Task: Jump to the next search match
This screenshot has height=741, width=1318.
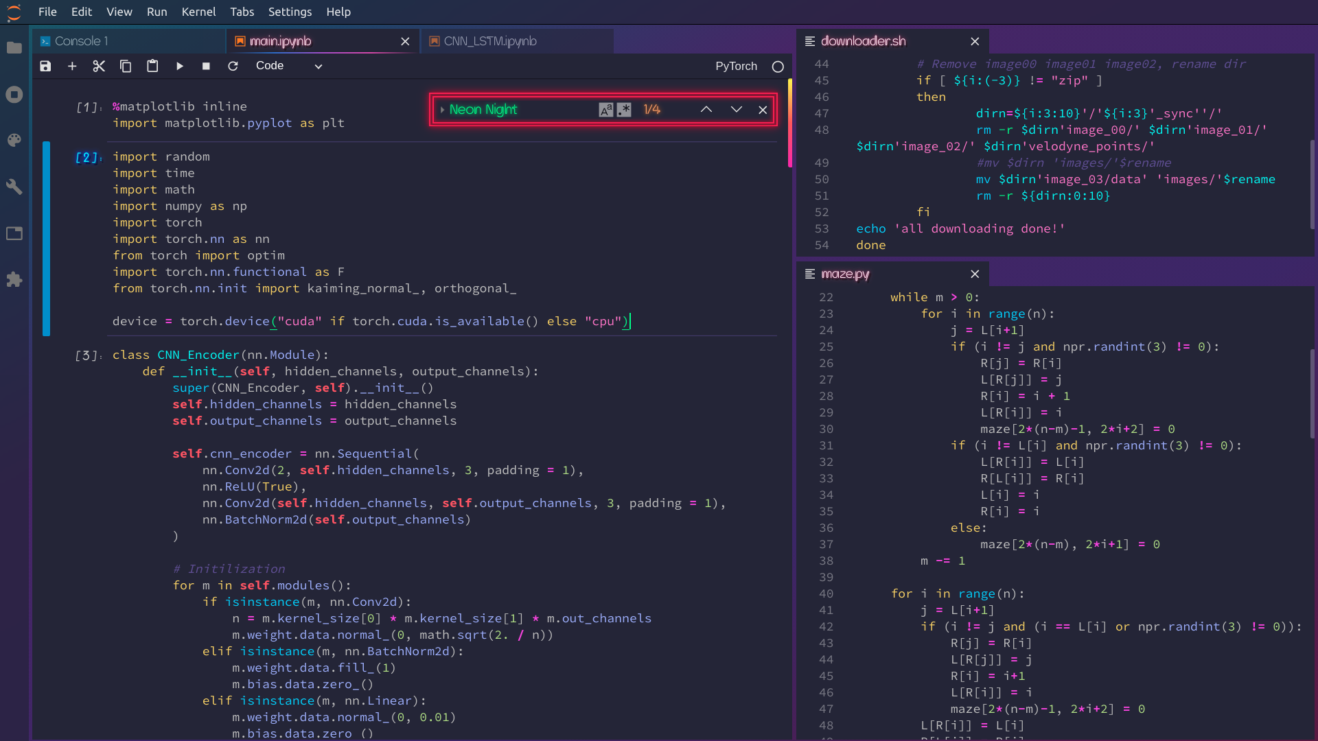Action: pyautogui.click(x=736, y=110)
